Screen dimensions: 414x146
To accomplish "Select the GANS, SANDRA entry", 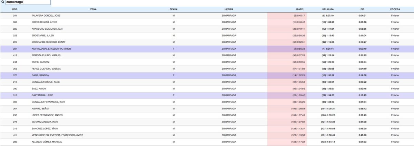I will tap(40, 75).
